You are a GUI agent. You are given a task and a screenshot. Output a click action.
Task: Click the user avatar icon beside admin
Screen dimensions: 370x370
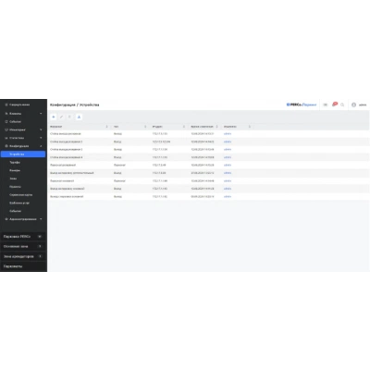click(353, 105)
